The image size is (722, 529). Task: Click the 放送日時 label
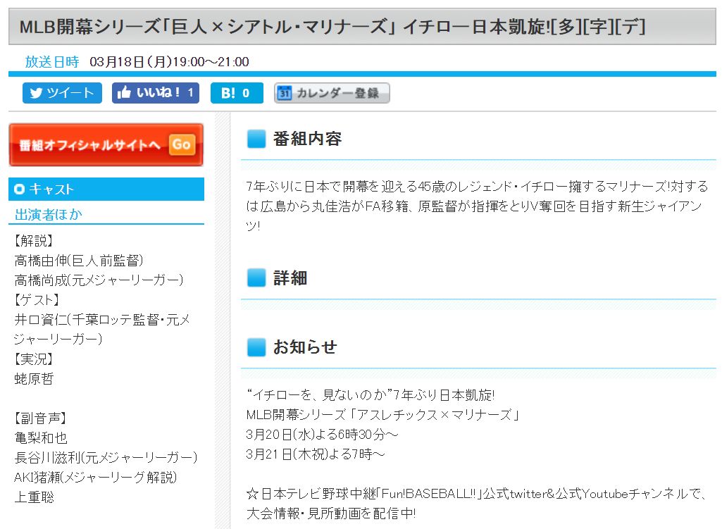52,62
